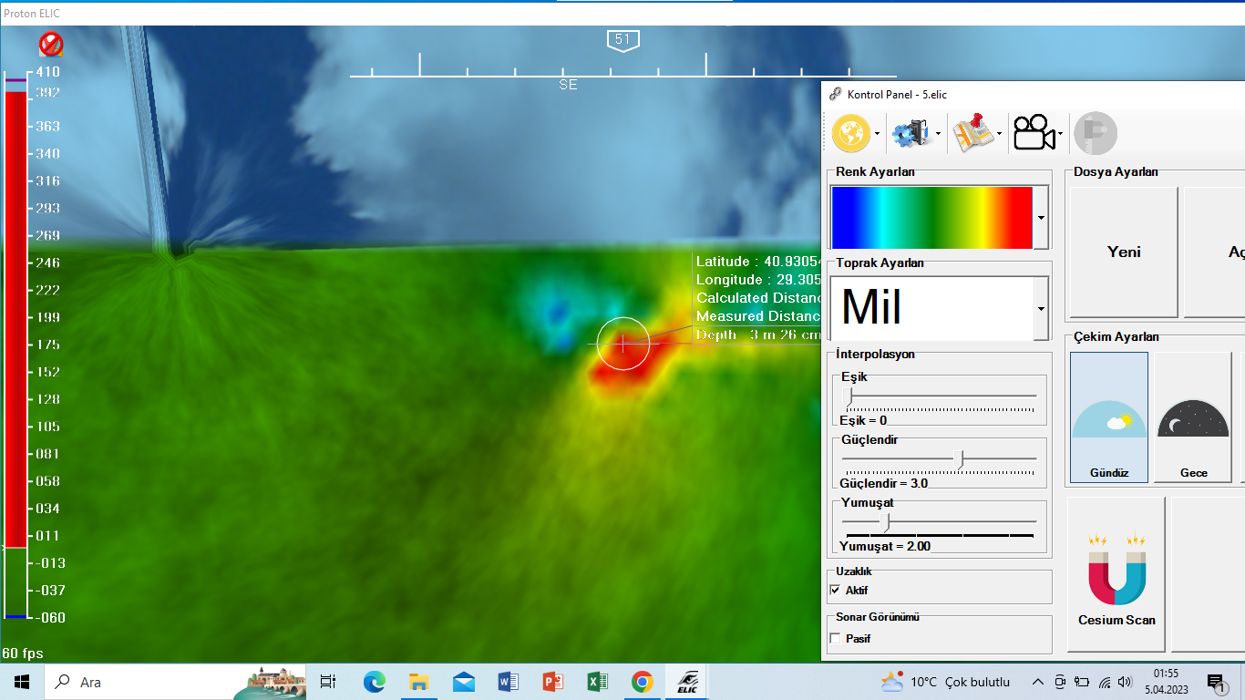Expand the dropdown arrow beside the camera icon
The width and height of the screenshot is (1245, 700).
point(1061,135)
